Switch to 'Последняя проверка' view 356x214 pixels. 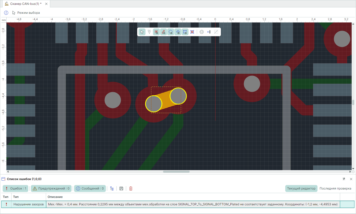[335, 188]
